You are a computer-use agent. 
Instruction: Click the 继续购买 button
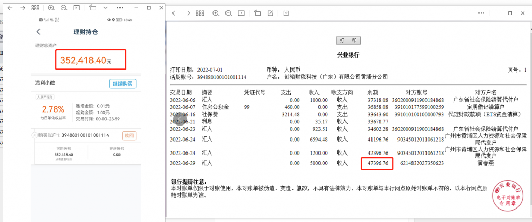click(x=123, y=84)
